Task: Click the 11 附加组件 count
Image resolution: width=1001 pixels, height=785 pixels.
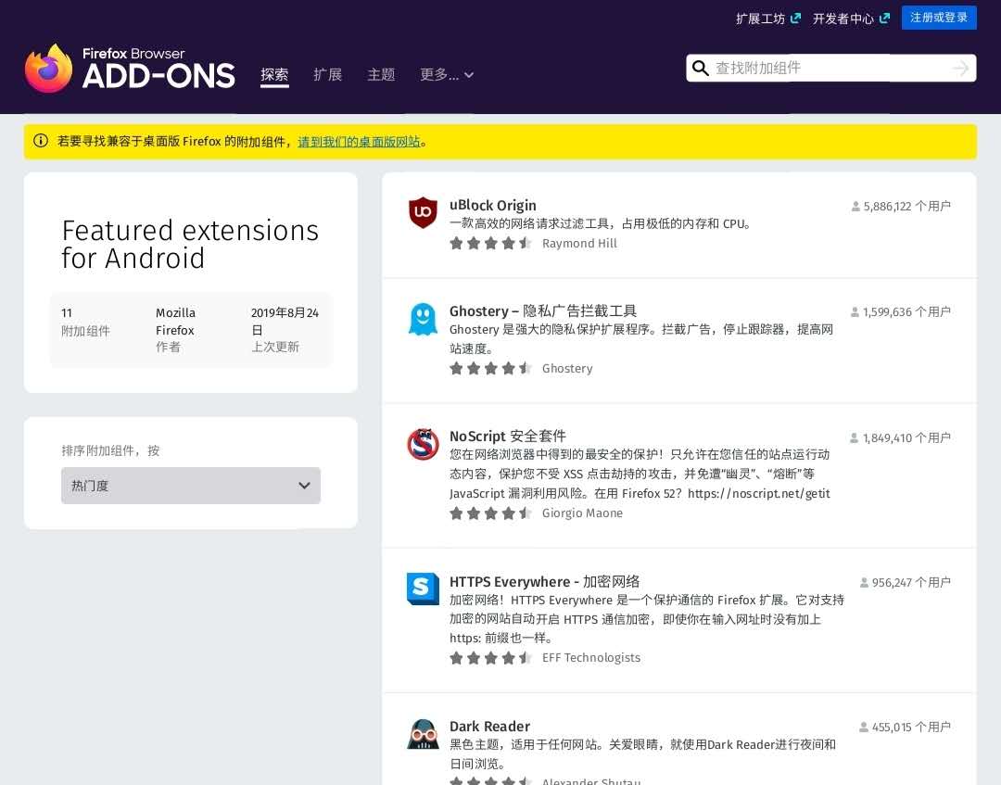Action: click(85, 322)
